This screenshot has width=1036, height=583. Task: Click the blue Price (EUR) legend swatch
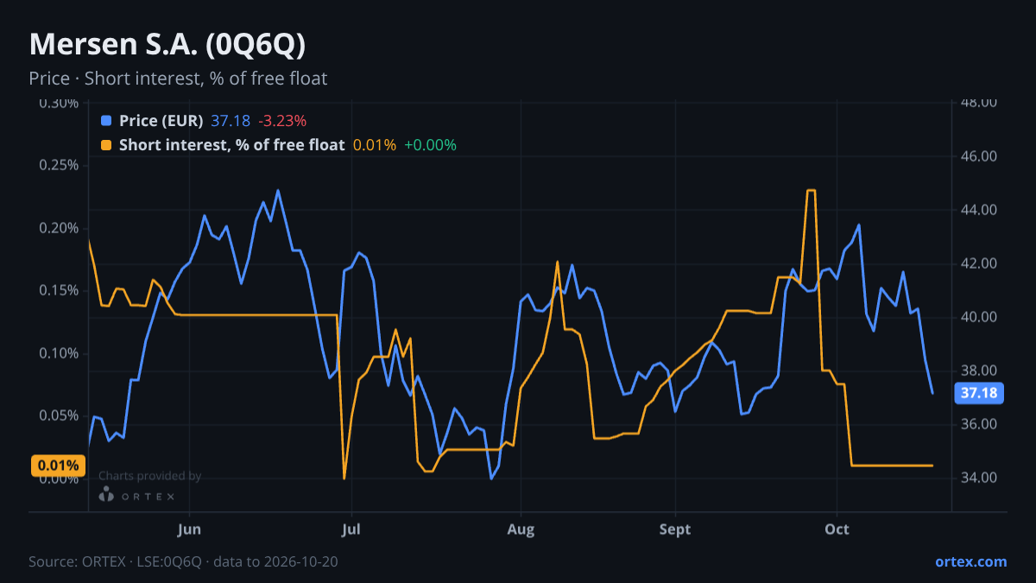click(106, 121)
